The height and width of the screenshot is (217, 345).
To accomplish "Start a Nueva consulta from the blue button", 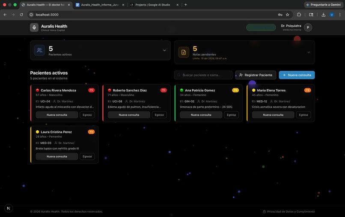I will coord(297,75).
